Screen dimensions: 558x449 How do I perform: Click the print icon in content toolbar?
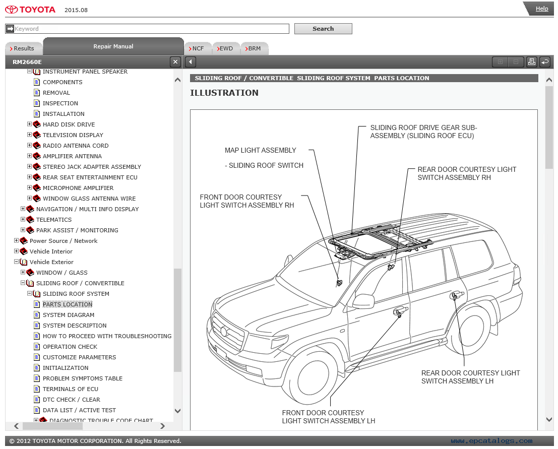coord(532,62)
